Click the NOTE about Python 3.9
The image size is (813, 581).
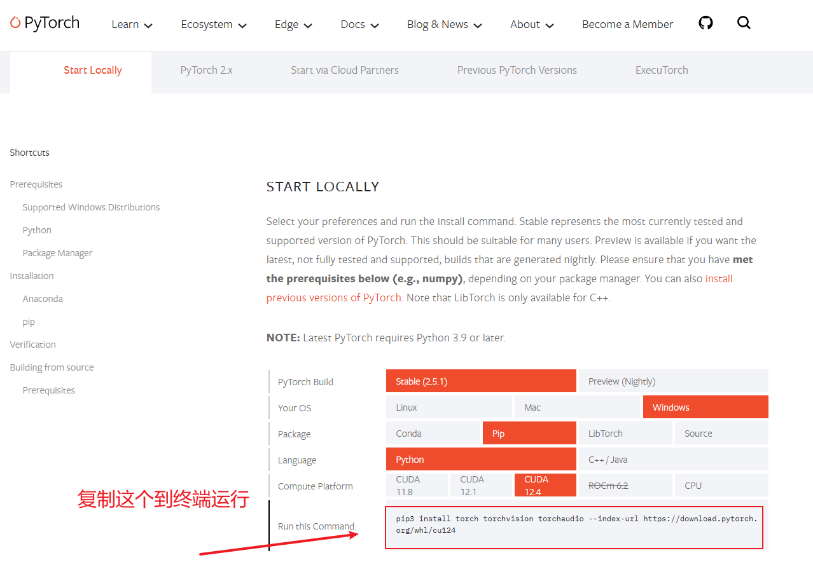[x=386, y=338]
